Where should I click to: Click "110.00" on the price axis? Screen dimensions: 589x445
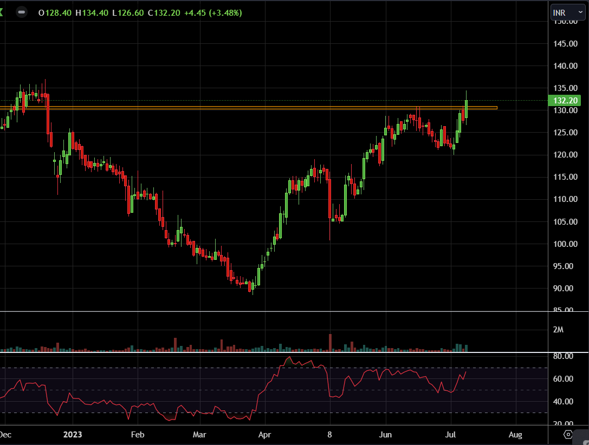tap(565, 199)
